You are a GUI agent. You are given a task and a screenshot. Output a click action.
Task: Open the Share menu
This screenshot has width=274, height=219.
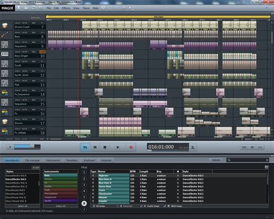[x=86, y=8]
